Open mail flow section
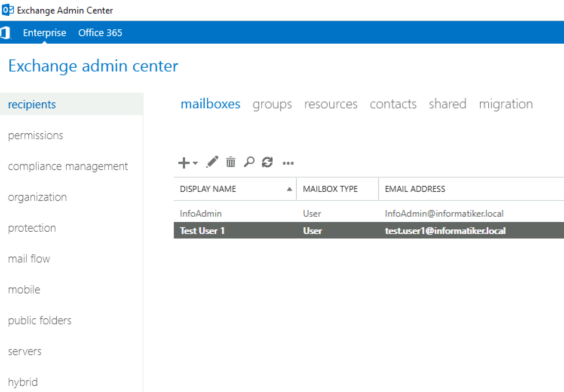This screenshot has width=564, height=392. point(29,259)
